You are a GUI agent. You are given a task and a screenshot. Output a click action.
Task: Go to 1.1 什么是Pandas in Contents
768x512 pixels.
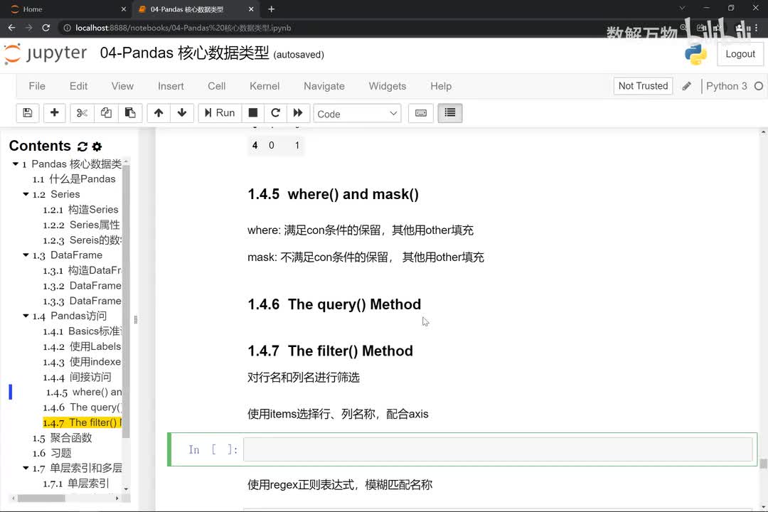(74, 178)
